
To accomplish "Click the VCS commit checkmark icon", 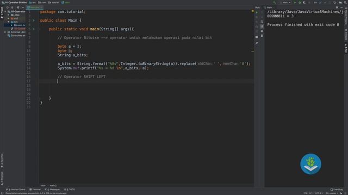I will coord(325,2).
